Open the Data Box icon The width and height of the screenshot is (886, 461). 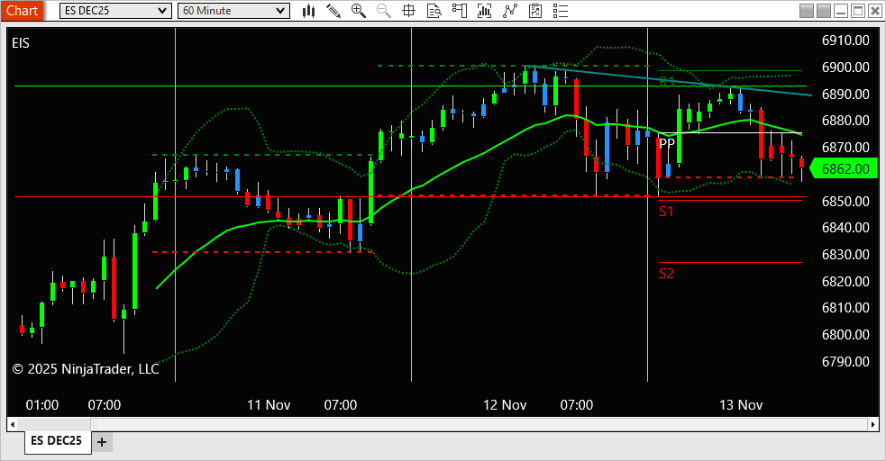tap(434, 11)
